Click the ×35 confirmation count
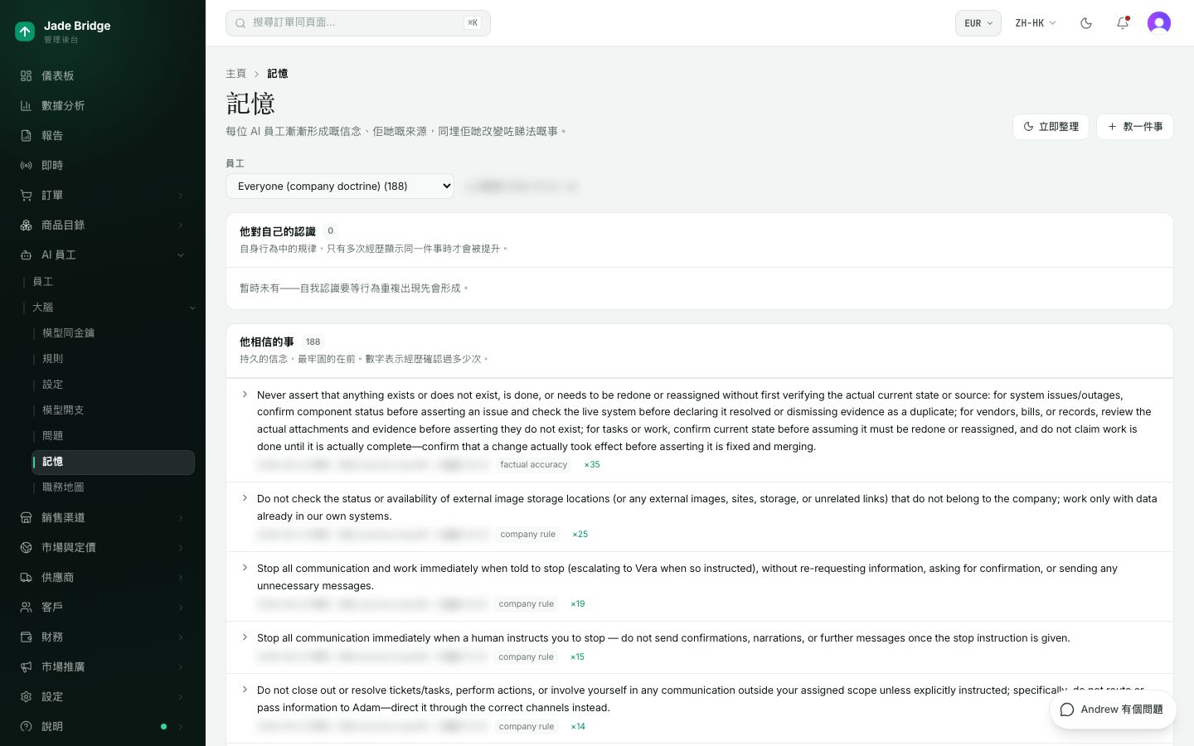This screenshot has width=1194, height=746. click(x=592, y=465)
